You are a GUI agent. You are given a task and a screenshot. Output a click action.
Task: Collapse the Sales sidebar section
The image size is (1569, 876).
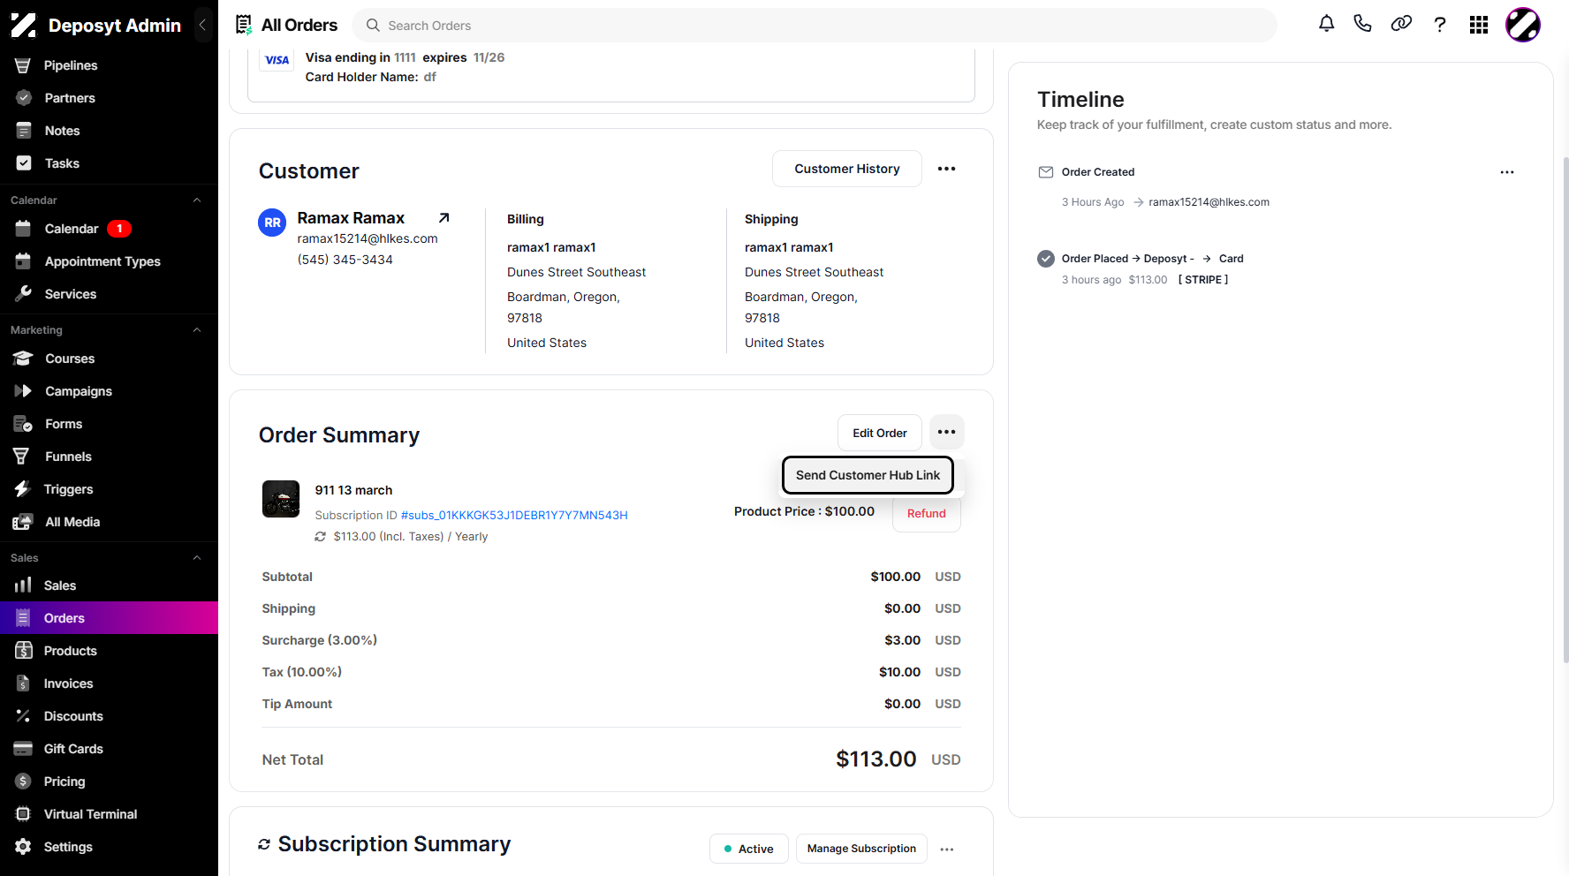coord(197,558)
